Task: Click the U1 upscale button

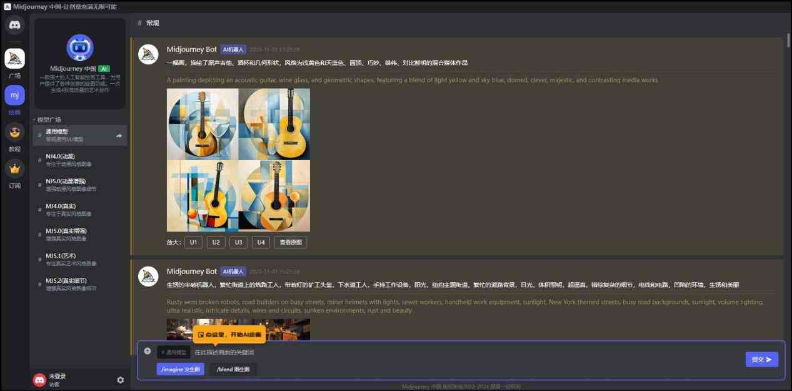Action: pyautogui.click(x=193, y=242)
